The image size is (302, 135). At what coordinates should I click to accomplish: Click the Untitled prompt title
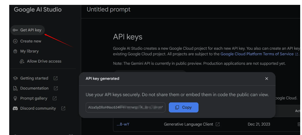[109, 9]
